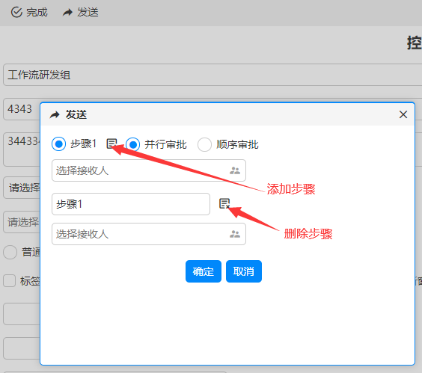Click the 确定 button
422x373 pixels.
(x=204, y=271)
